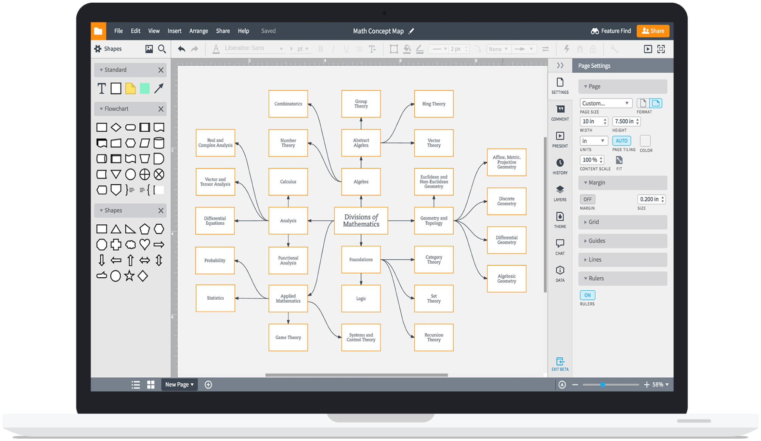Click the page Color swatch
Screen dimensions: 761x441
[645, 141]
